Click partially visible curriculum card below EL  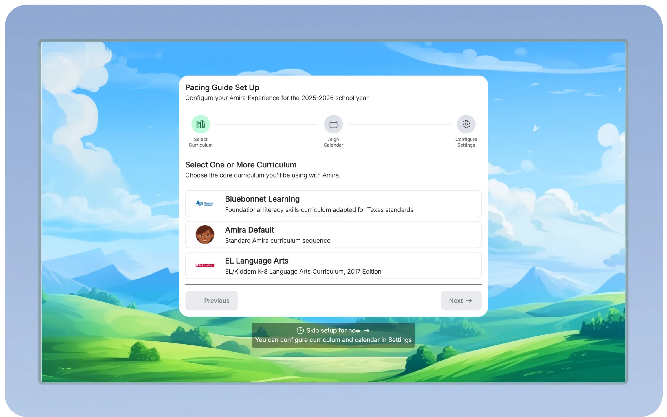click(333, 284)
